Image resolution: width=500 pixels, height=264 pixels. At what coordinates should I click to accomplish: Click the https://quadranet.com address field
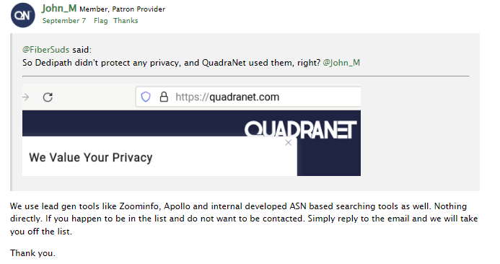[x=248, y=97]
